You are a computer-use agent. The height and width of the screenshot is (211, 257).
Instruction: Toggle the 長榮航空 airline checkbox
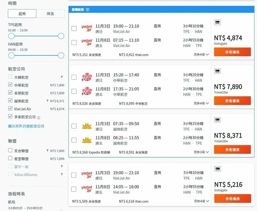pos(10,93)
